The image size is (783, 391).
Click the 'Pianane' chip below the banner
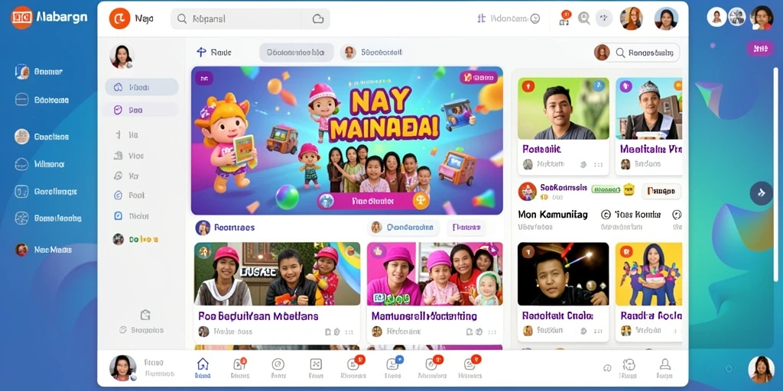coord(466,228)
